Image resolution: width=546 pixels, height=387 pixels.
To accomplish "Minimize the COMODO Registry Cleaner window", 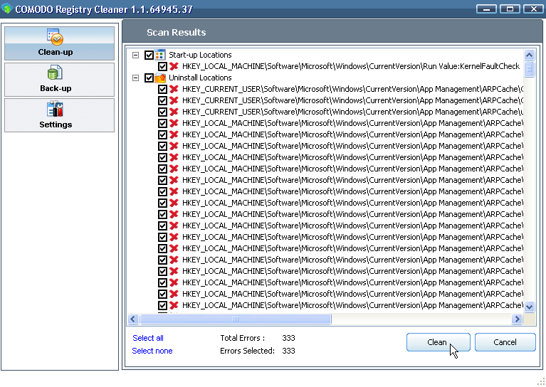I will coord(486,9).
